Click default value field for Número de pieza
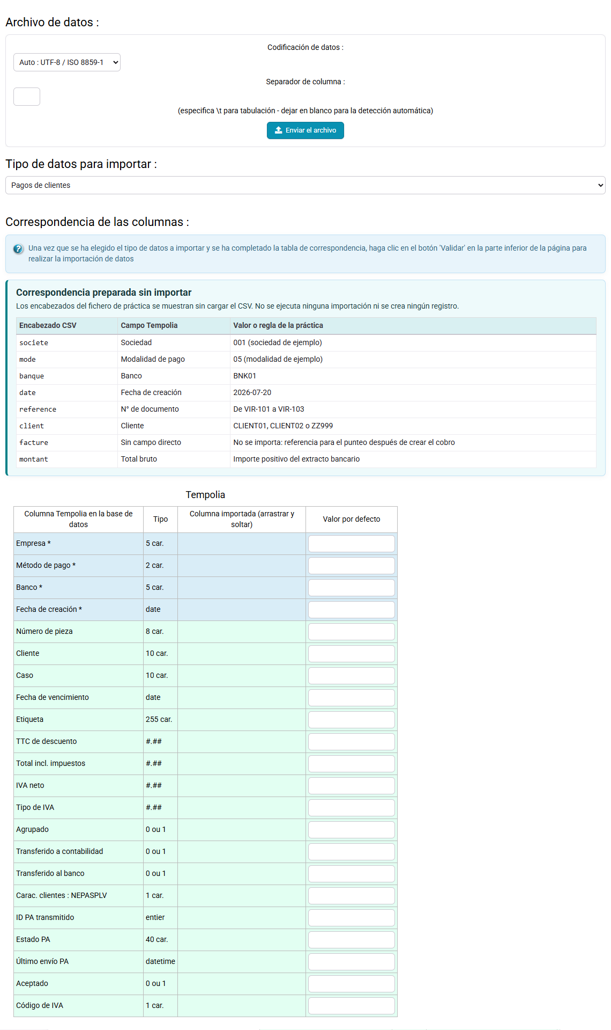The height and width of the screenshot is (1030, 611). click(x=352, y=632)
